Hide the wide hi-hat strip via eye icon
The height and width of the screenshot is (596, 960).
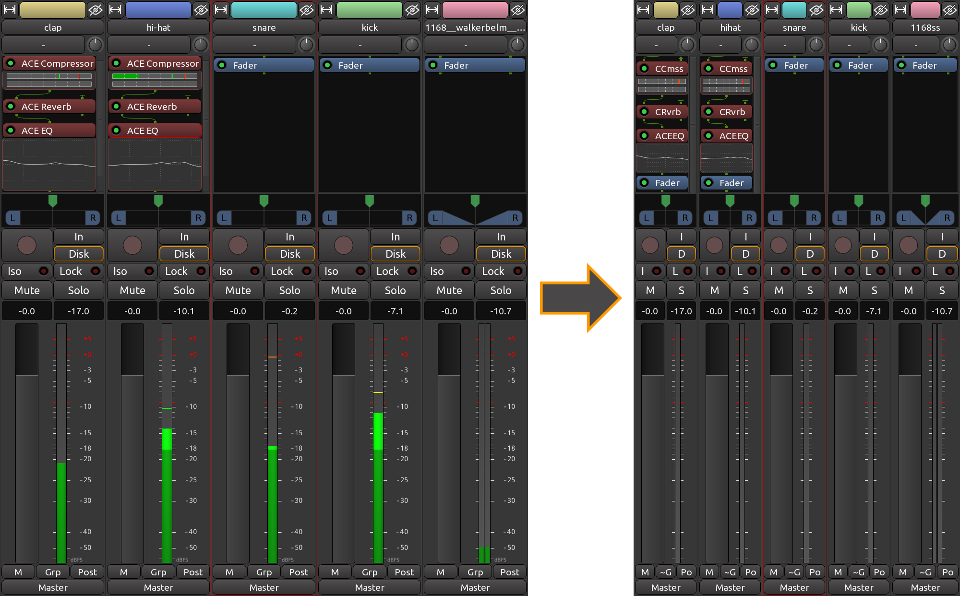point(201,10)
